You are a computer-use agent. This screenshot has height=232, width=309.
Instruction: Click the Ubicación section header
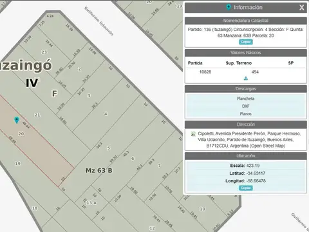(x=246, y=156)
